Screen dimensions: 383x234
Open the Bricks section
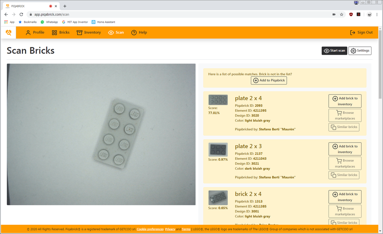pyautogui.click(x=61, y=33)
